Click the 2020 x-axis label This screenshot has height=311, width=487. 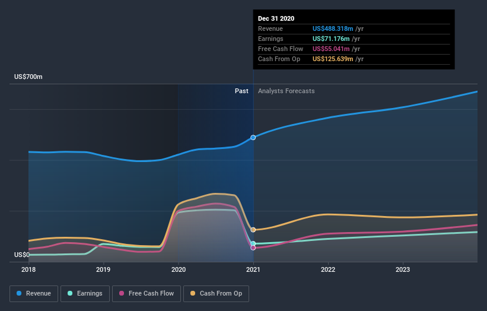pos(179,269)
